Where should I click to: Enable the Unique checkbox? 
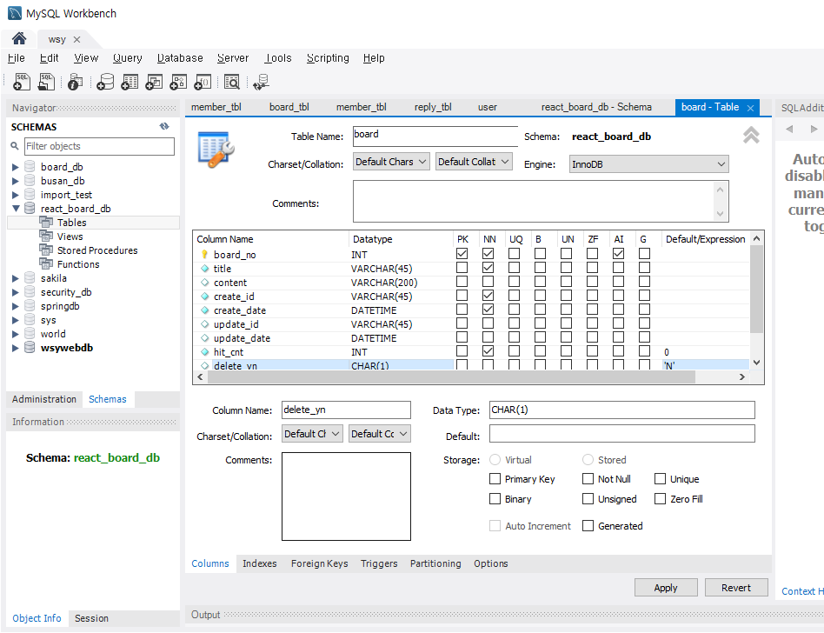pos(660,478)
